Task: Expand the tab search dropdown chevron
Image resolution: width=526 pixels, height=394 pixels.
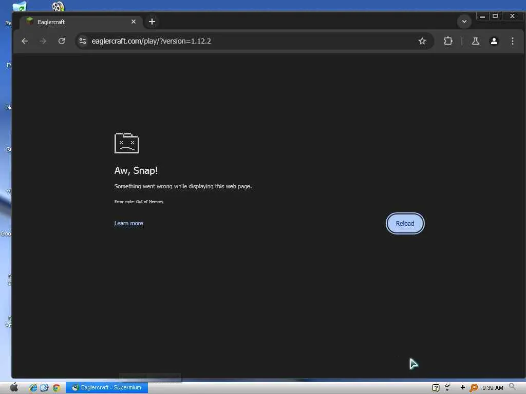Action: pos(464,22)
